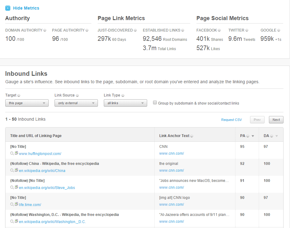This screenshot has height=228, width=290.
Task: Click info icon beside Established Links
Action: point(183,30)
